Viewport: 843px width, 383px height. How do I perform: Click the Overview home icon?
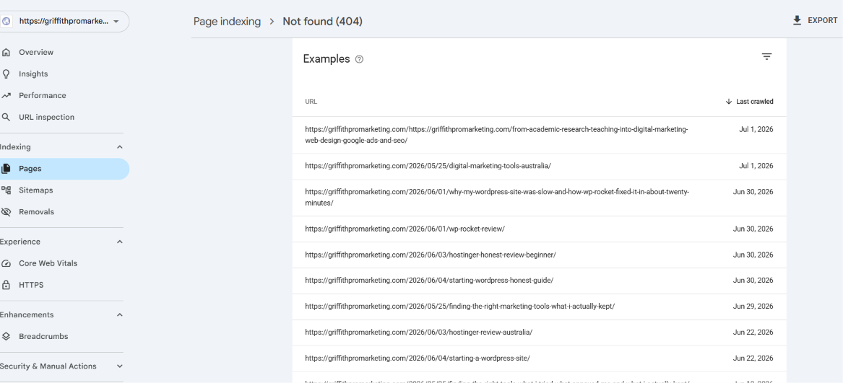(x=7, y=52)
